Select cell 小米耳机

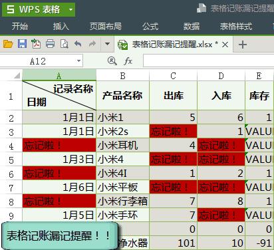point(122,145)
